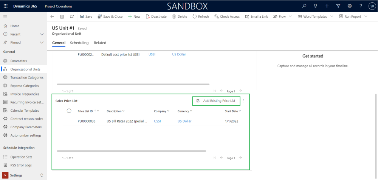Click the Sales Price List horizontal scrollbar
The image size is (378, 180).
click(132, 151)
